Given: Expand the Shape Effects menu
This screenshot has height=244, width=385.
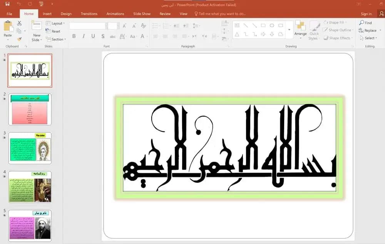Looking at the screenshot, I should pyautogui.click(x=338, y=38).
